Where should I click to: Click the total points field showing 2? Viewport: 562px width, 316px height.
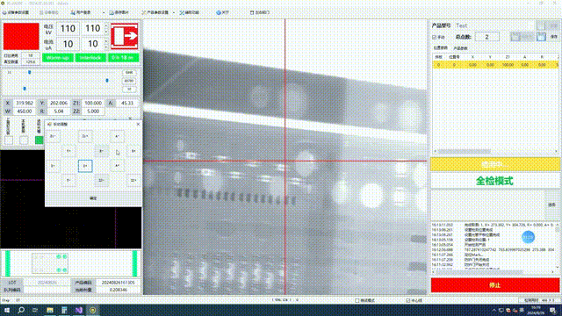click(x=486, y=37)
